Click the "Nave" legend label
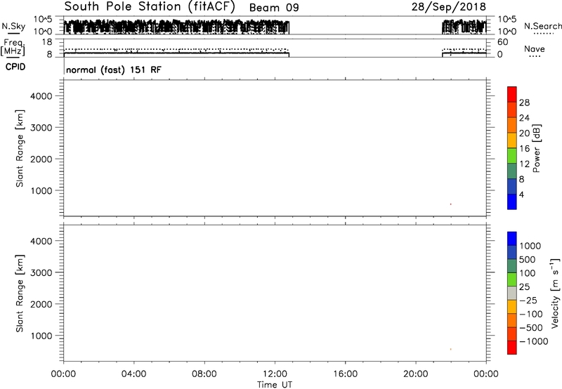562x389 pixels. [x=534, y=49]
